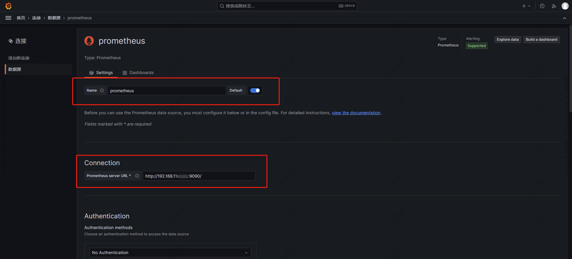Image resolution: width=572 pixels, height=259 pixels.
Task: Focus the Prometheus server URL field
Action: (x=199, y=176)
